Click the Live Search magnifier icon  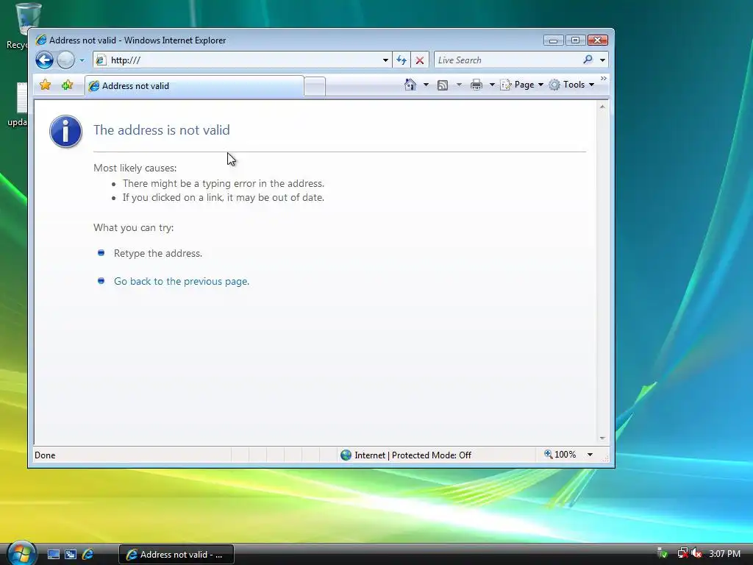588,60
